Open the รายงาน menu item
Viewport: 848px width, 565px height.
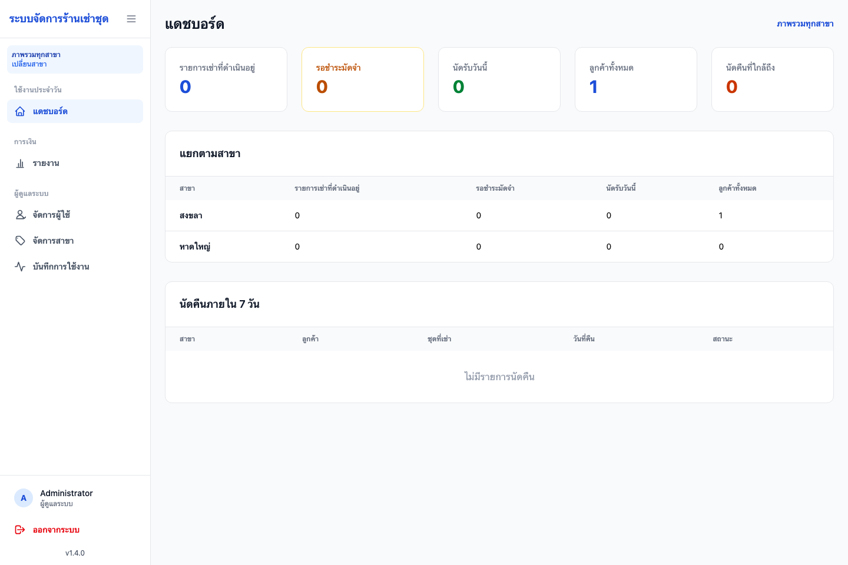pyautogui.click(x=75, y=163)
